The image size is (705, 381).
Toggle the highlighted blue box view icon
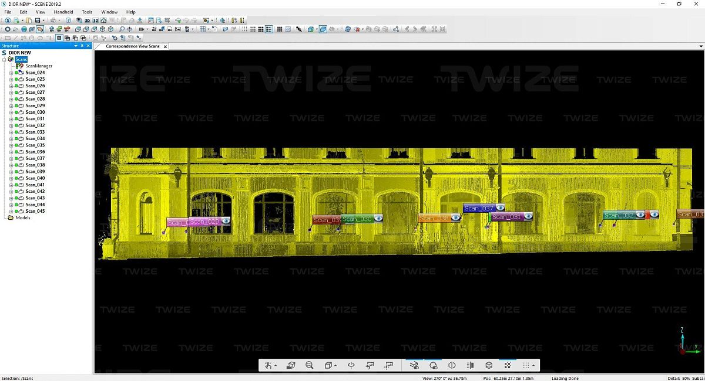(x=323, y=29)
